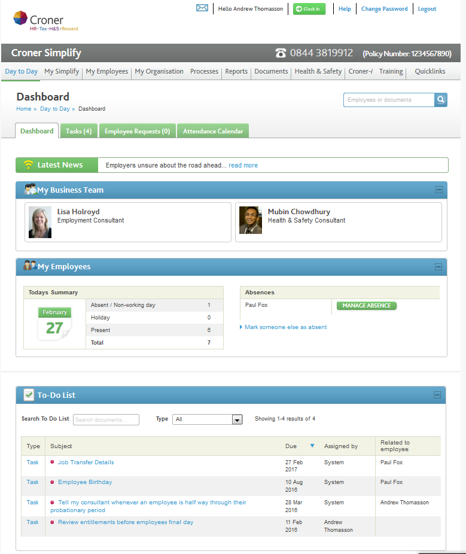Collapse the My Business Team panel
Image resolution: width=466 pixels, height=554 pixels.
439,190
